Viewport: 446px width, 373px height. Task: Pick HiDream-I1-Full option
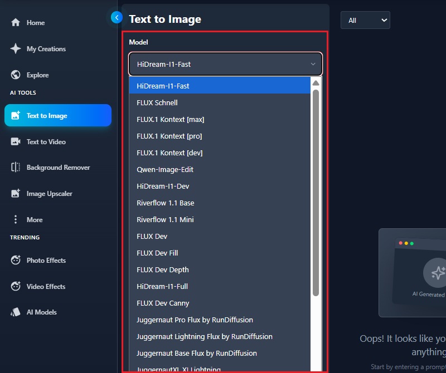tap(220, 286)
